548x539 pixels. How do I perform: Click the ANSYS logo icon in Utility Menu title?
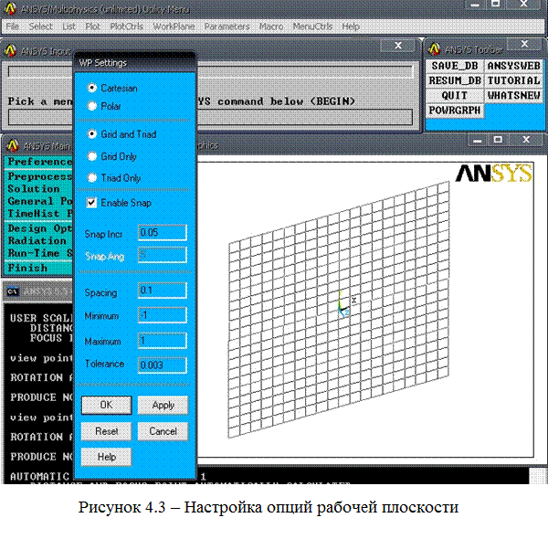coord(11,9)
